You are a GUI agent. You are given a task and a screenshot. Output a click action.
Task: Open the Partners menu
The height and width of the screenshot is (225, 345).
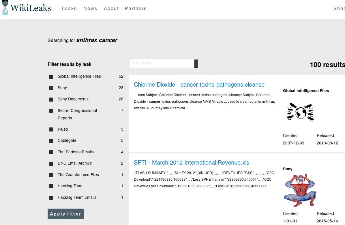pyautogui.click(x=136, y=8)
